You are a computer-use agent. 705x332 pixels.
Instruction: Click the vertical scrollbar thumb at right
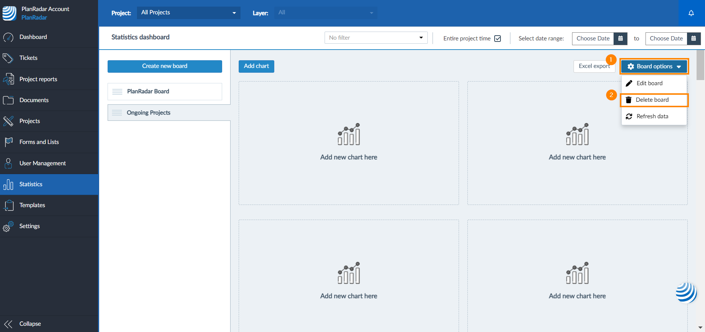pyautogui.click(x=700, y=65)
